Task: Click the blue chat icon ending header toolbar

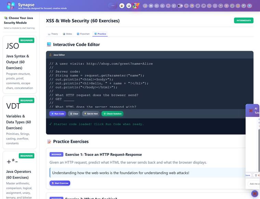Action: click(x=249, y=6)
